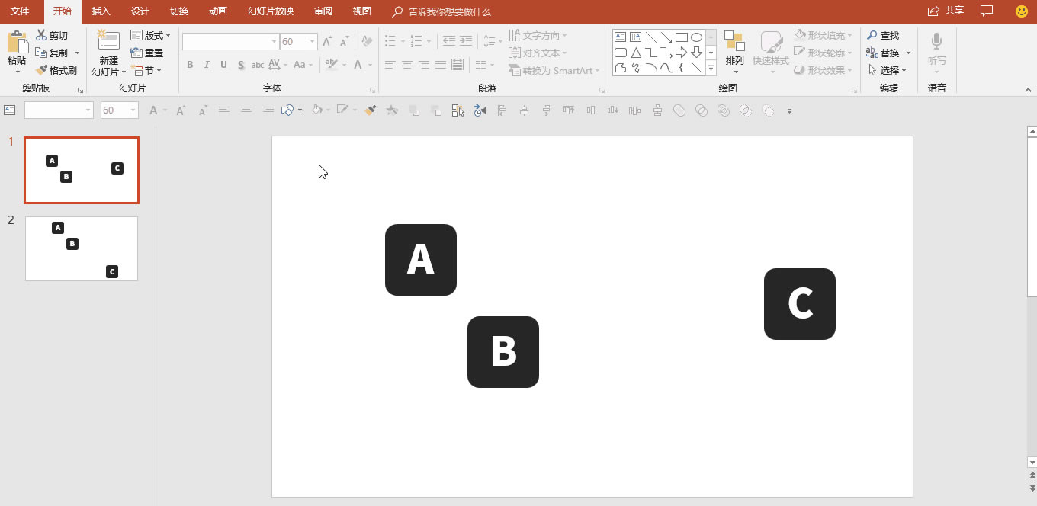
Task: Select the slide 2 thumbnail
Action: (x=82, y=248)
